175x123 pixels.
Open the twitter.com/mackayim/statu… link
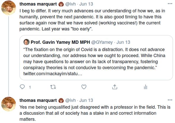click(x=53, y=74)
